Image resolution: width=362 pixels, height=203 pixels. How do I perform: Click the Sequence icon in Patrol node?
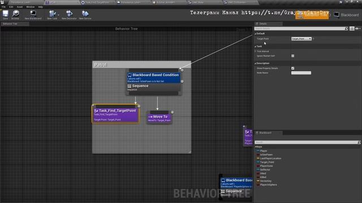pyautogui.click(x=130, y=86)
